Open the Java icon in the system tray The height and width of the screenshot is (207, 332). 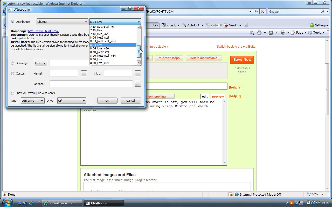pos(291,203)
